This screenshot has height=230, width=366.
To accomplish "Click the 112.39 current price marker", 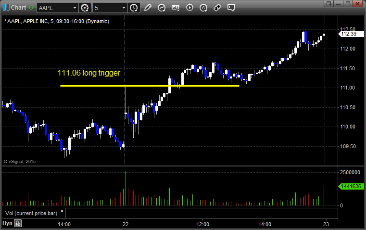I will pyautogui.click(x=351, y=34).
